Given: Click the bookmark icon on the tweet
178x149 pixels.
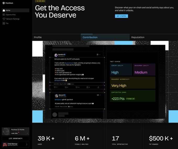Looking at the screenshot, I should coord(87,87).
